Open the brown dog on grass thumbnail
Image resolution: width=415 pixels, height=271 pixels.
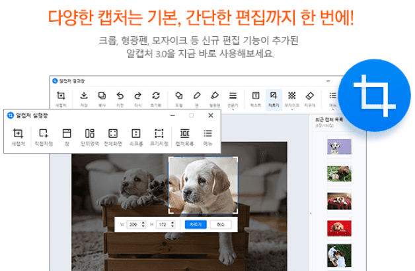coord(339,173)
